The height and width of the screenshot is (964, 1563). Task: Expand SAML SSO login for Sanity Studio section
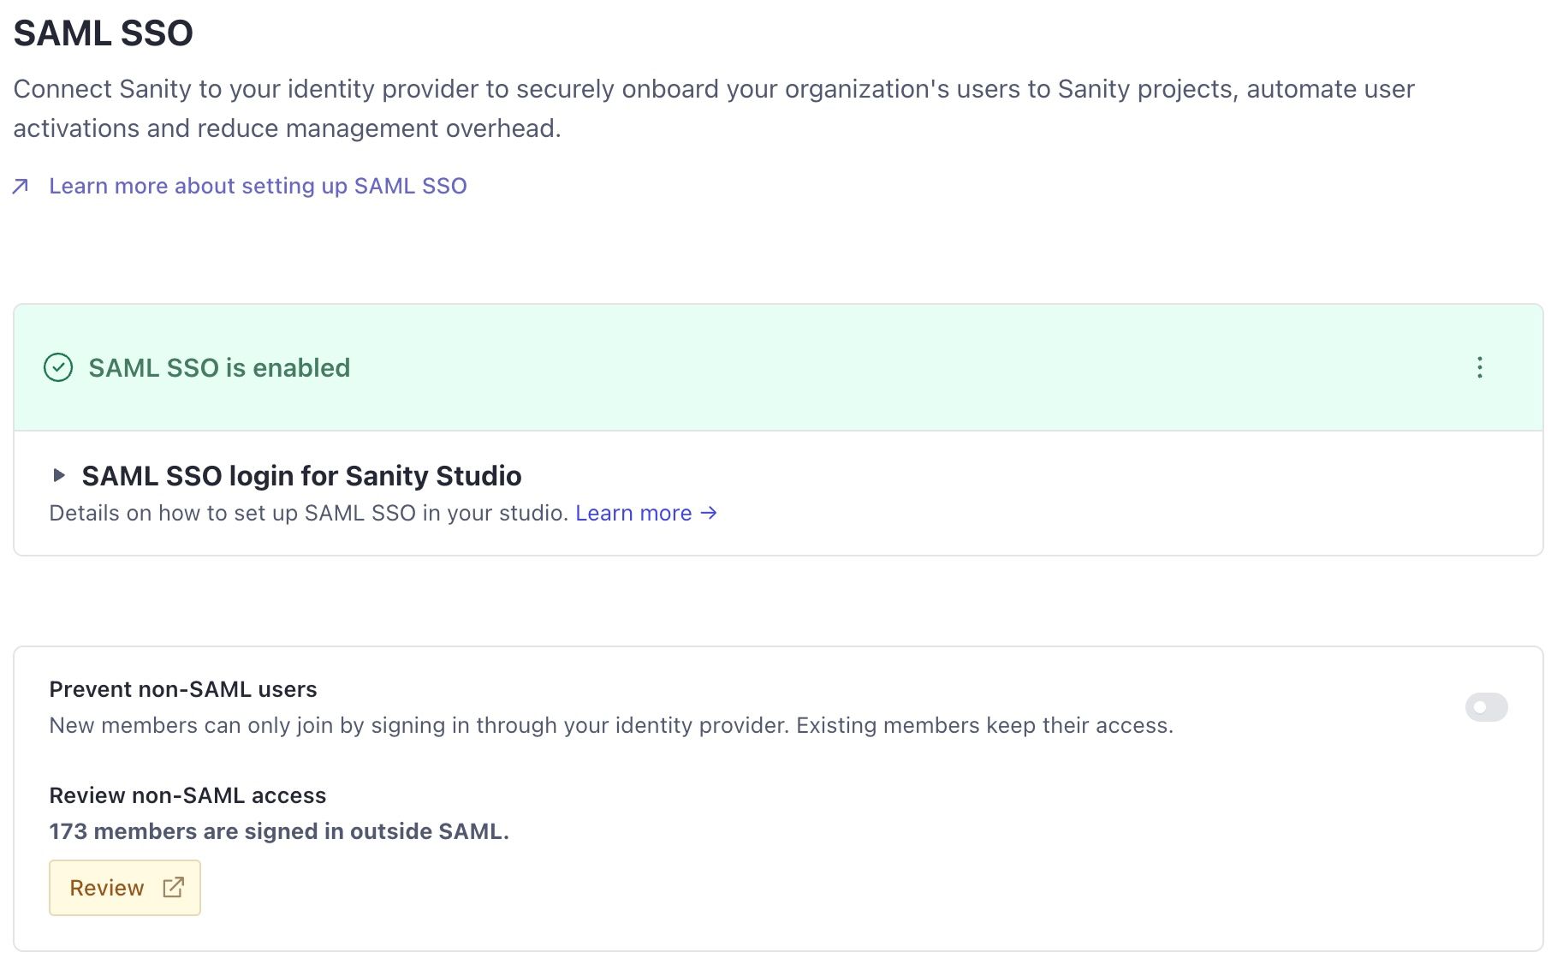pyautogui.click(x=59, y=475)
